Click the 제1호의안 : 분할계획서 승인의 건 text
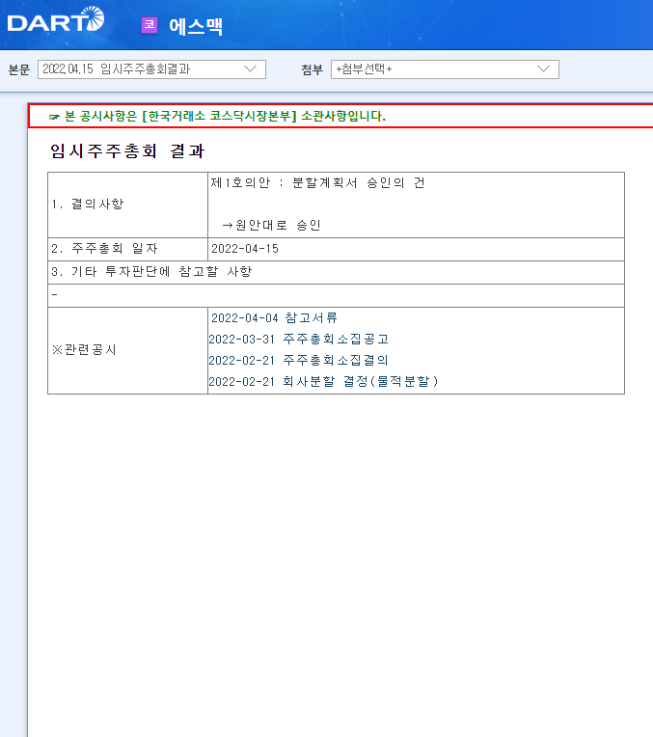 [317, 183]
